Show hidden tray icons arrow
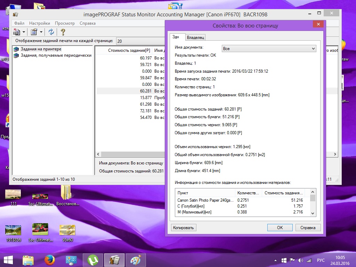Viewport: 356px width, 267px height. 275,260
